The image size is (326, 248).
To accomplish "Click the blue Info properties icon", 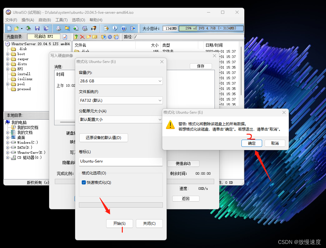I will pyautogui.click(x=115, y=28).
